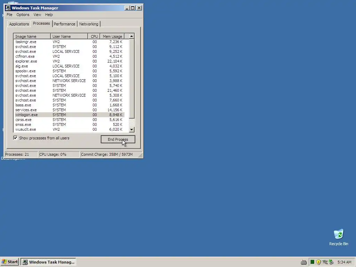The width and height of the screenshot is (356, 267).
Task: Click the CPU Usage: 0% status entry
Action: 59,154
